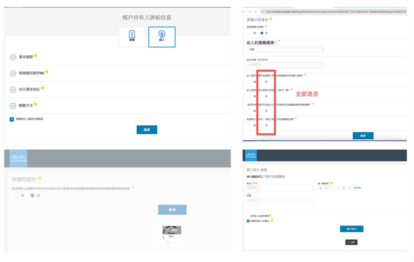Click the info icon beside 輸入驗證碼
The width and height of the screenshot is (414, 262).
[331, 183]
